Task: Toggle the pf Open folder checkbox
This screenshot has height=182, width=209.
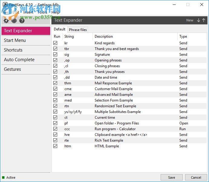Action: pos(55,123)
